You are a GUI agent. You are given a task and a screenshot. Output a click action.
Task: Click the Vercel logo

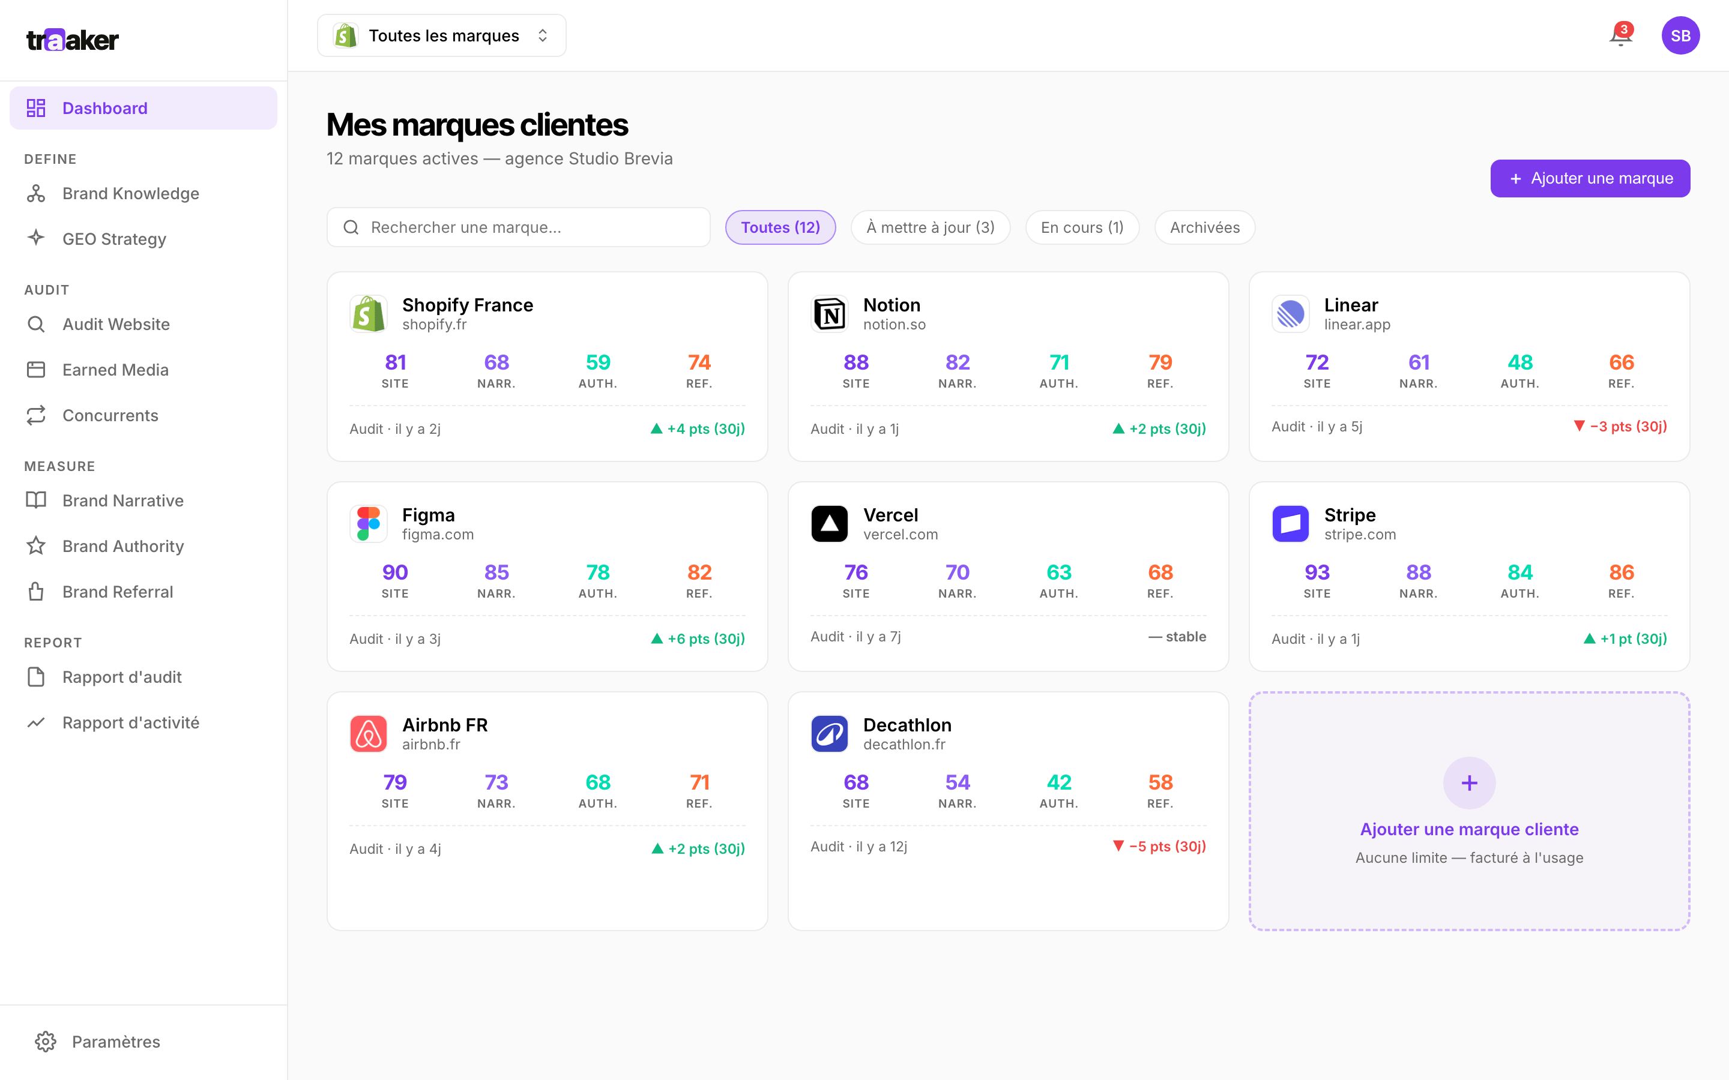click(830, 524)
